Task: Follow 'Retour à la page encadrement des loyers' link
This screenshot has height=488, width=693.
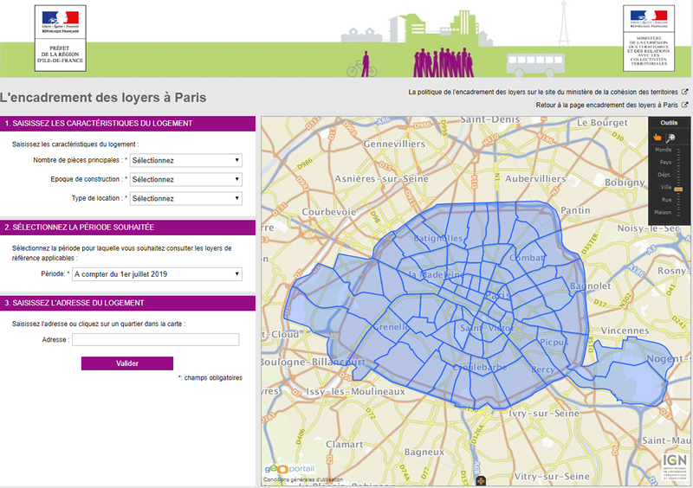Action: click(606, 105)
